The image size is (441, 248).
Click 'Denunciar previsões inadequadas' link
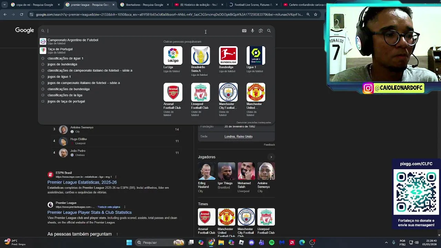point(254,123)
